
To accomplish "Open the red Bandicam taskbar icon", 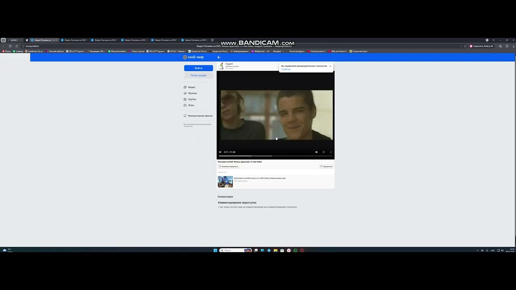I will point(302,251).
